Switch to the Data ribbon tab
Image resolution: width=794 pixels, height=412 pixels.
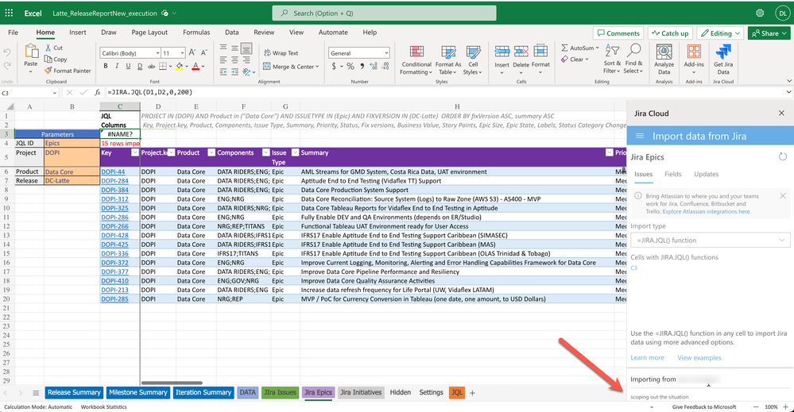click(x=232, y=33)
